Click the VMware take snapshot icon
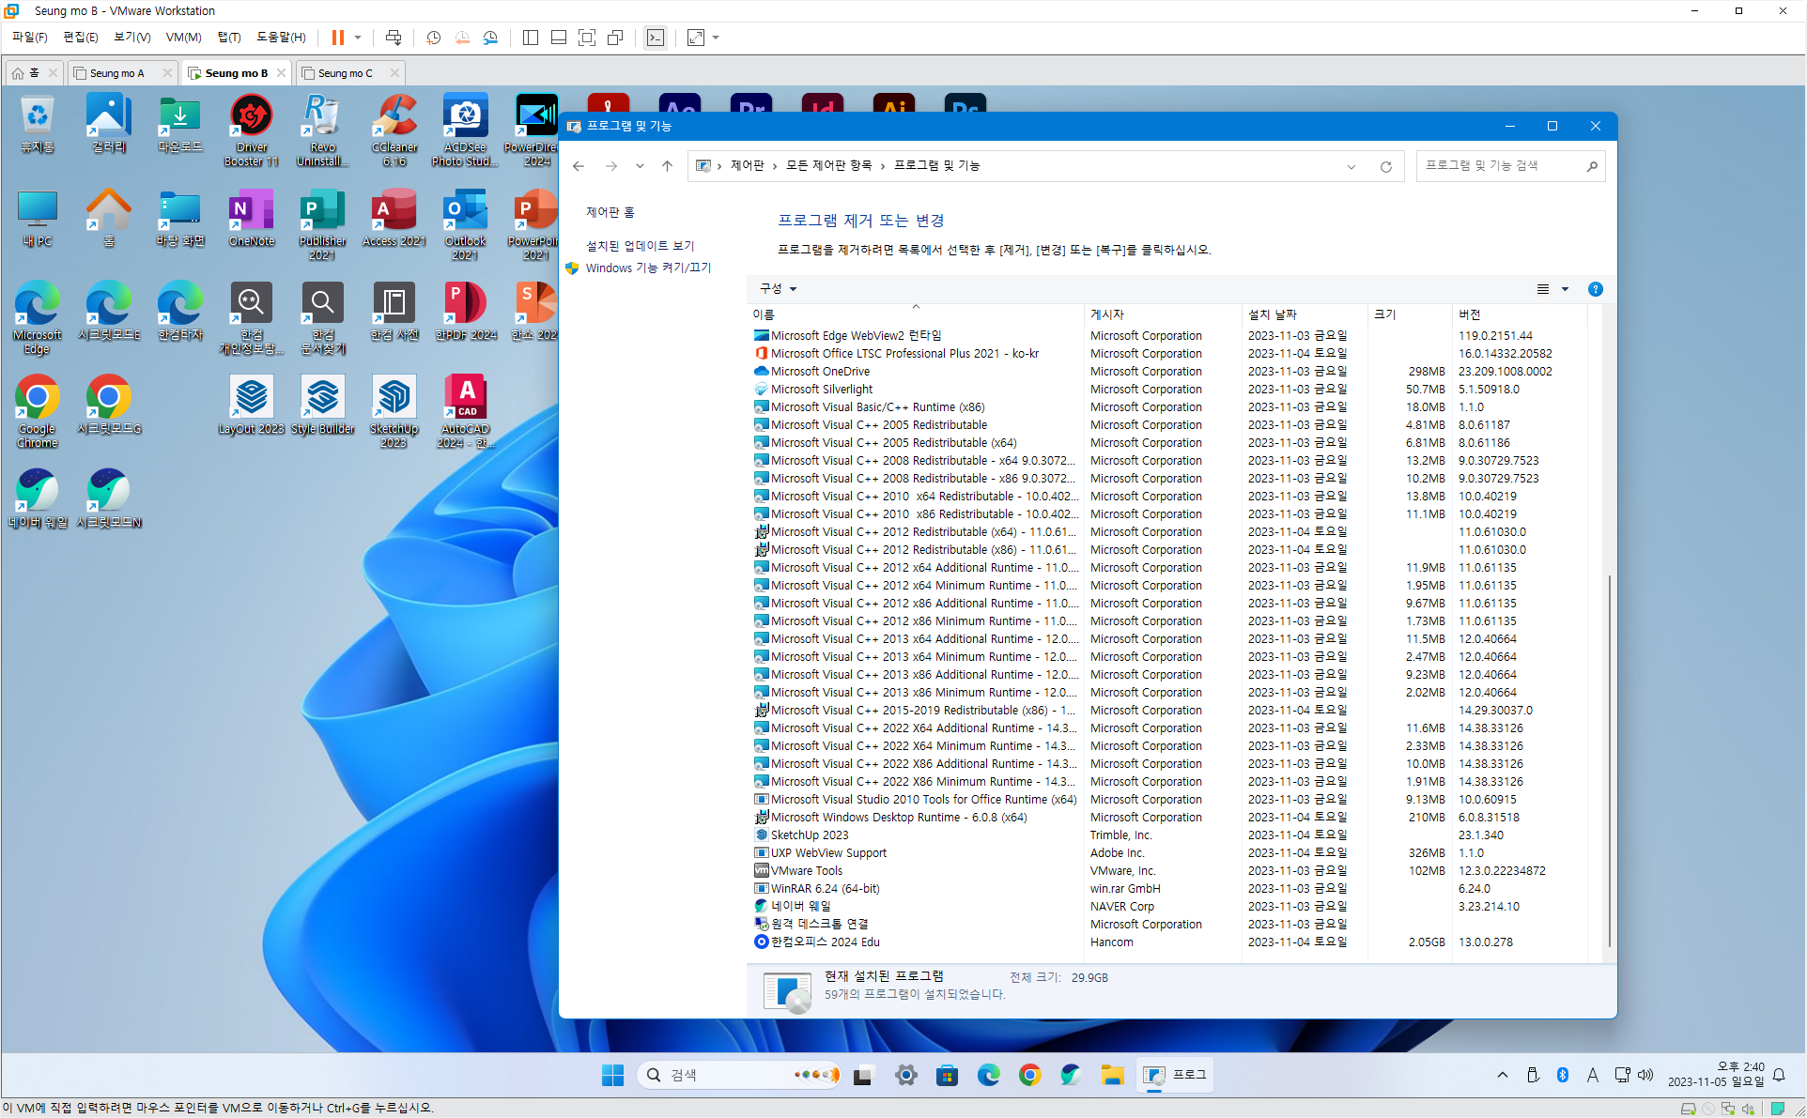The width and height of the screenshot is (1807, 1118). pyautogui.click(x=434, y=38)
